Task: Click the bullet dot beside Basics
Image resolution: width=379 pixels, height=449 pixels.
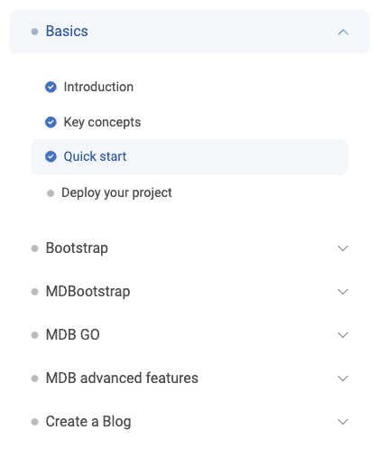Action: click(x=35, y=32)
